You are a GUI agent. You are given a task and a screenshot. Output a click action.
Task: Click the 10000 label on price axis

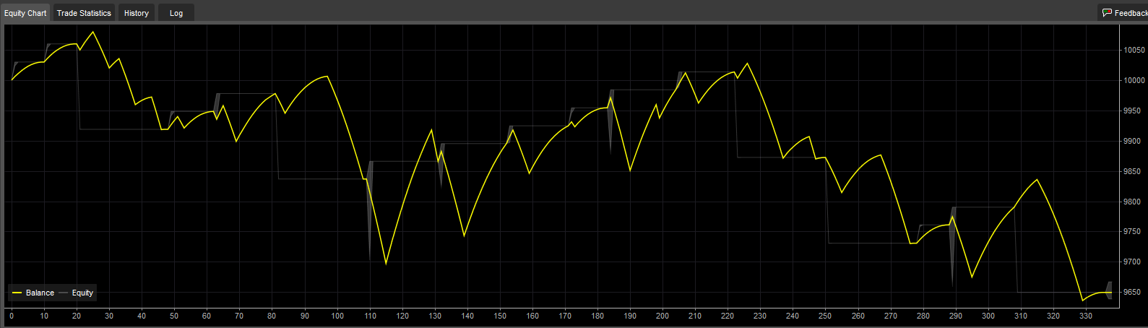pyautogui.click(x=1134, y=81)
